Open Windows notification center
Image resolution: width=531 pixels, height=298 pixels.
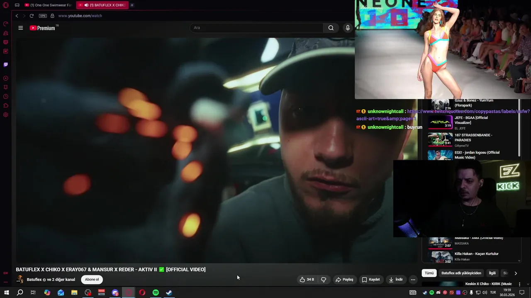pyautogui.click(x=522, y=293)
